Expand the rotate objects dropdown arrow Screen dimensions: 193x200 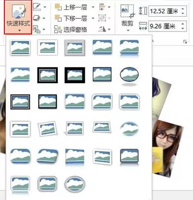[109, 30]
